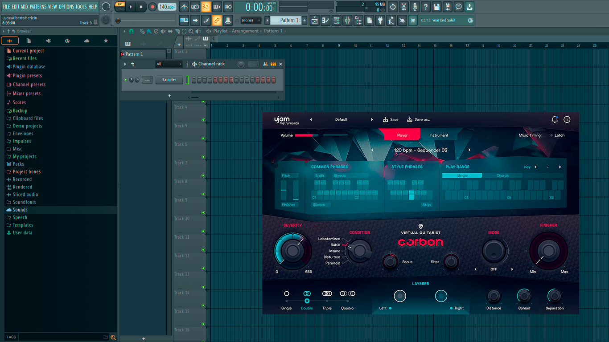Open the metronome toggle in toolbar
Image resolution: width=609 pixels, height=342 pixels.
[x=184, y=7]
